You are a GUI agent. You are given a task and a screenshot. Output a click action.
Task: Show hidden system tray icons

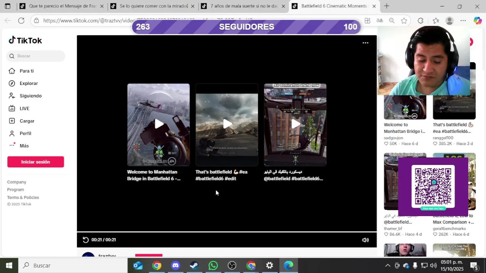(x=388, y=265)
